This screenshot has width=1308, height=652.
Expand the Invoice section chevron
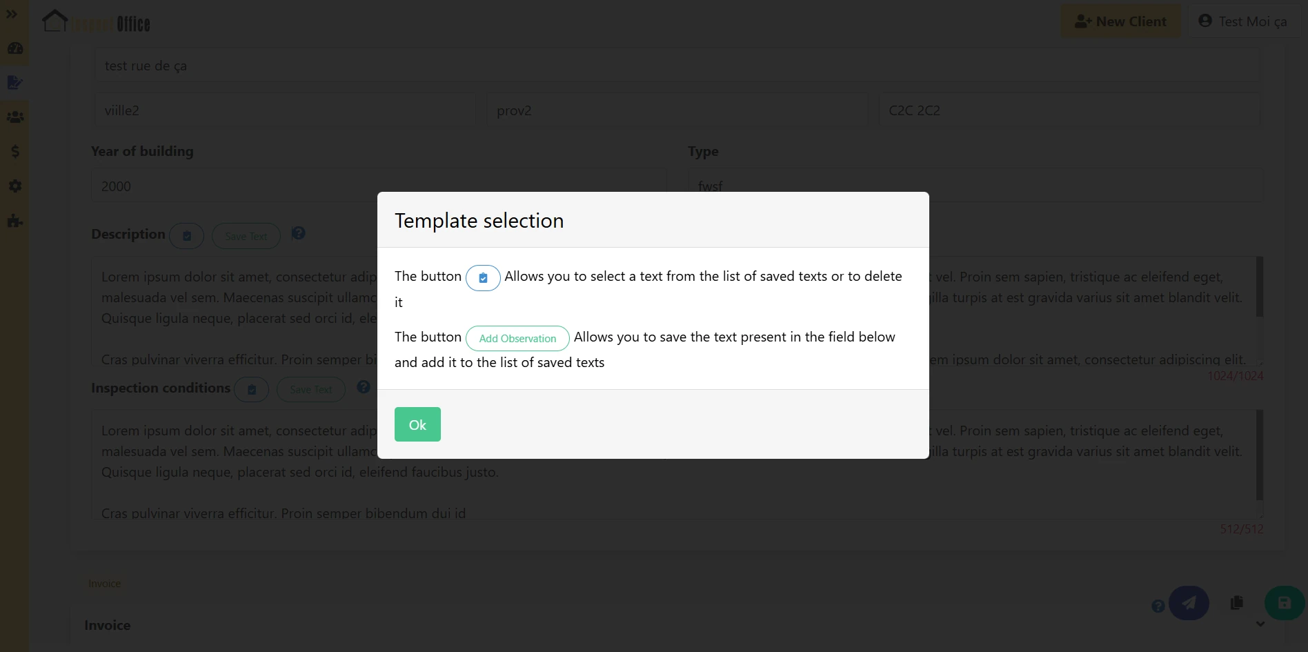1260,624
